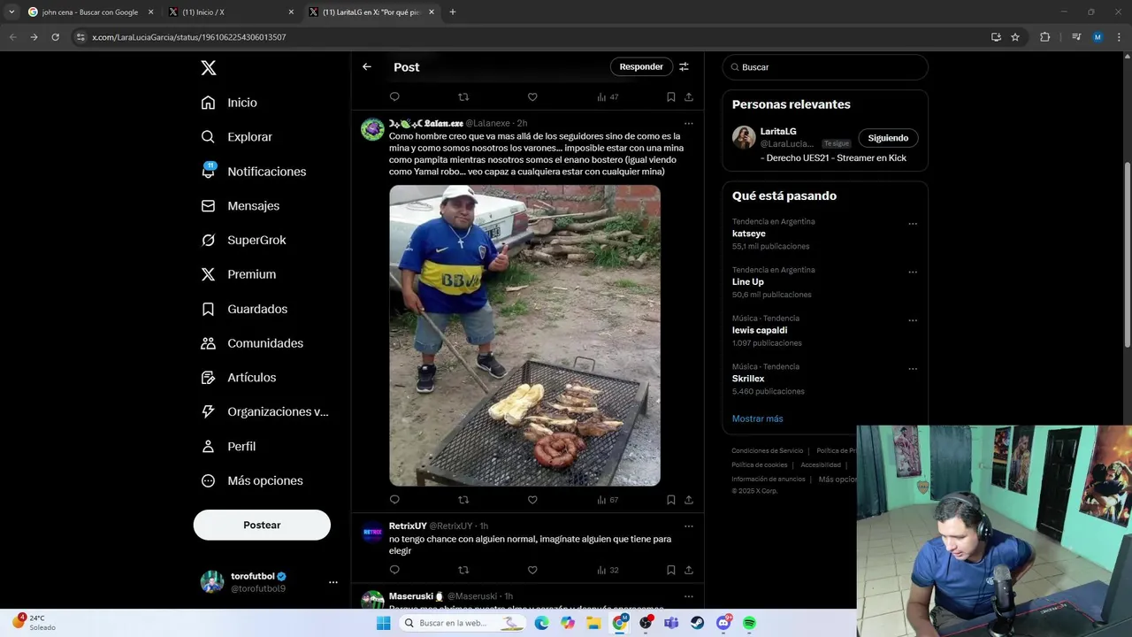Open Condiciones de Servicio link
The image size is (1132, 637).
[767, 451]
